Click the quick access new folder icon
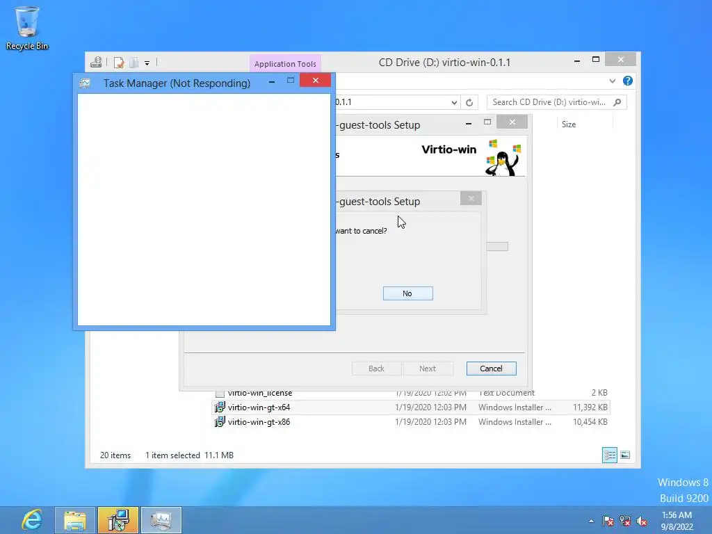 134,62
